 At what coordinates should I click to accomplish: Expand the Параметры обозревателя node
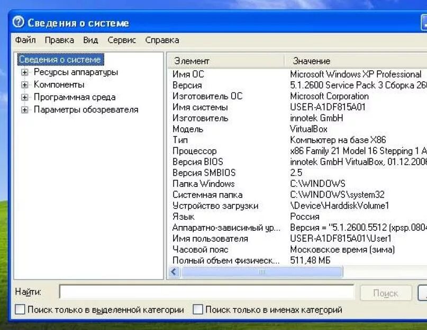click(24, 110)
